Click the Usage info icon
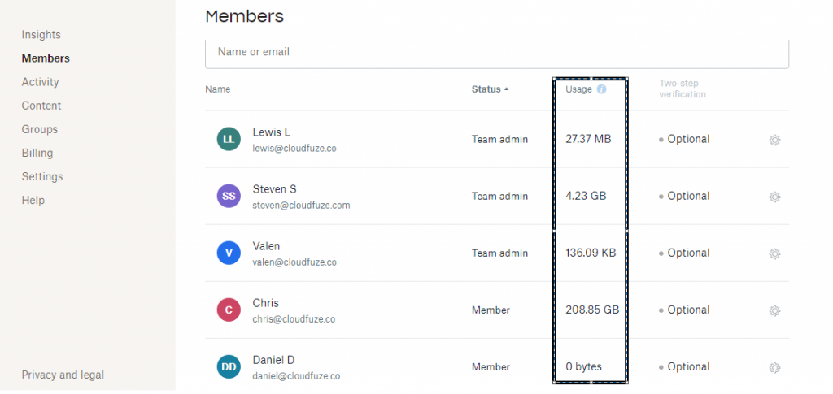The width and height of the screenshot is (833, 394). click(x=601, y=89)
